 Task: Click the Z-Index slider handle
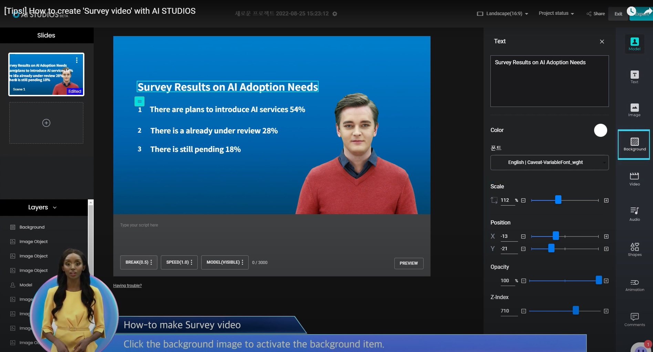pos(576,310)
